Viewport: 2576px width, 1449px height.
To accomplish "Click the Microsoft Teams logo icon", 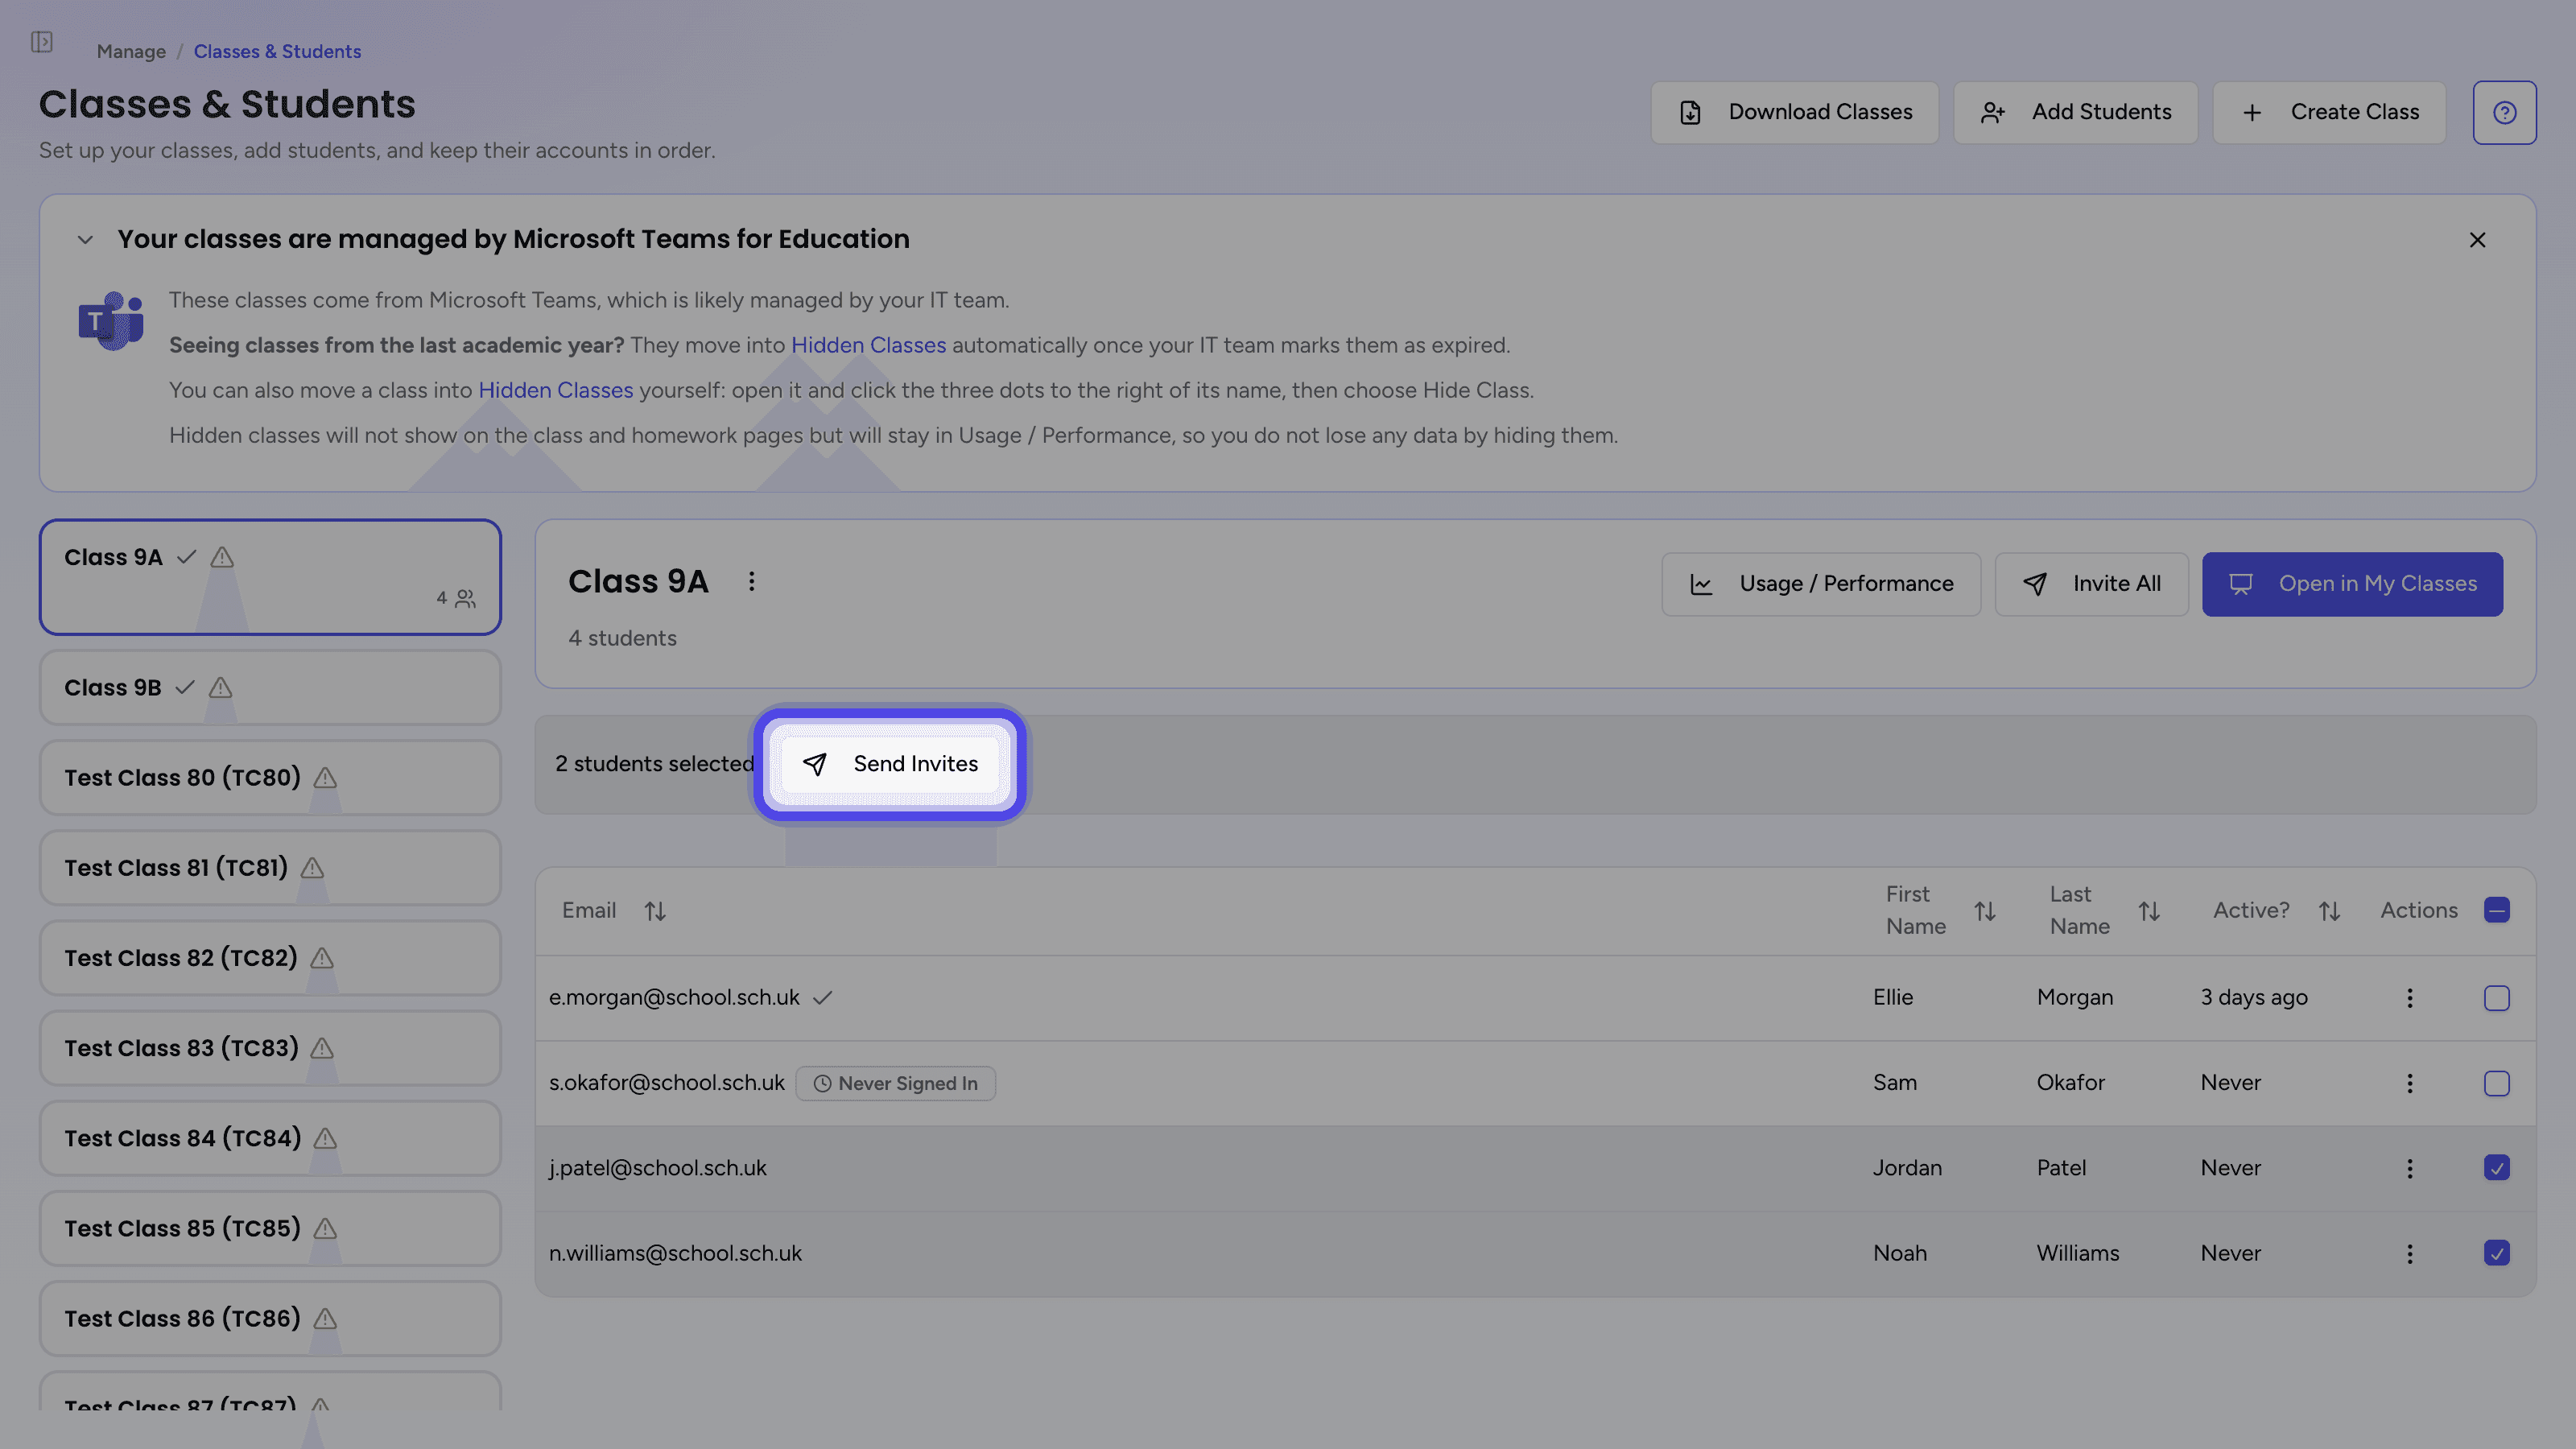I will [x=111, y=321].
